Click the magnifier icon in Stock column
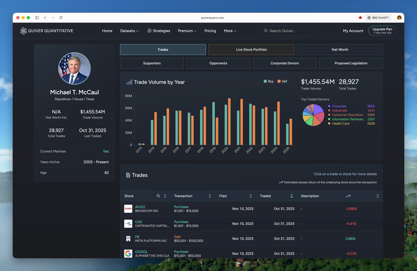417x271 pixels. click(158, 196)
